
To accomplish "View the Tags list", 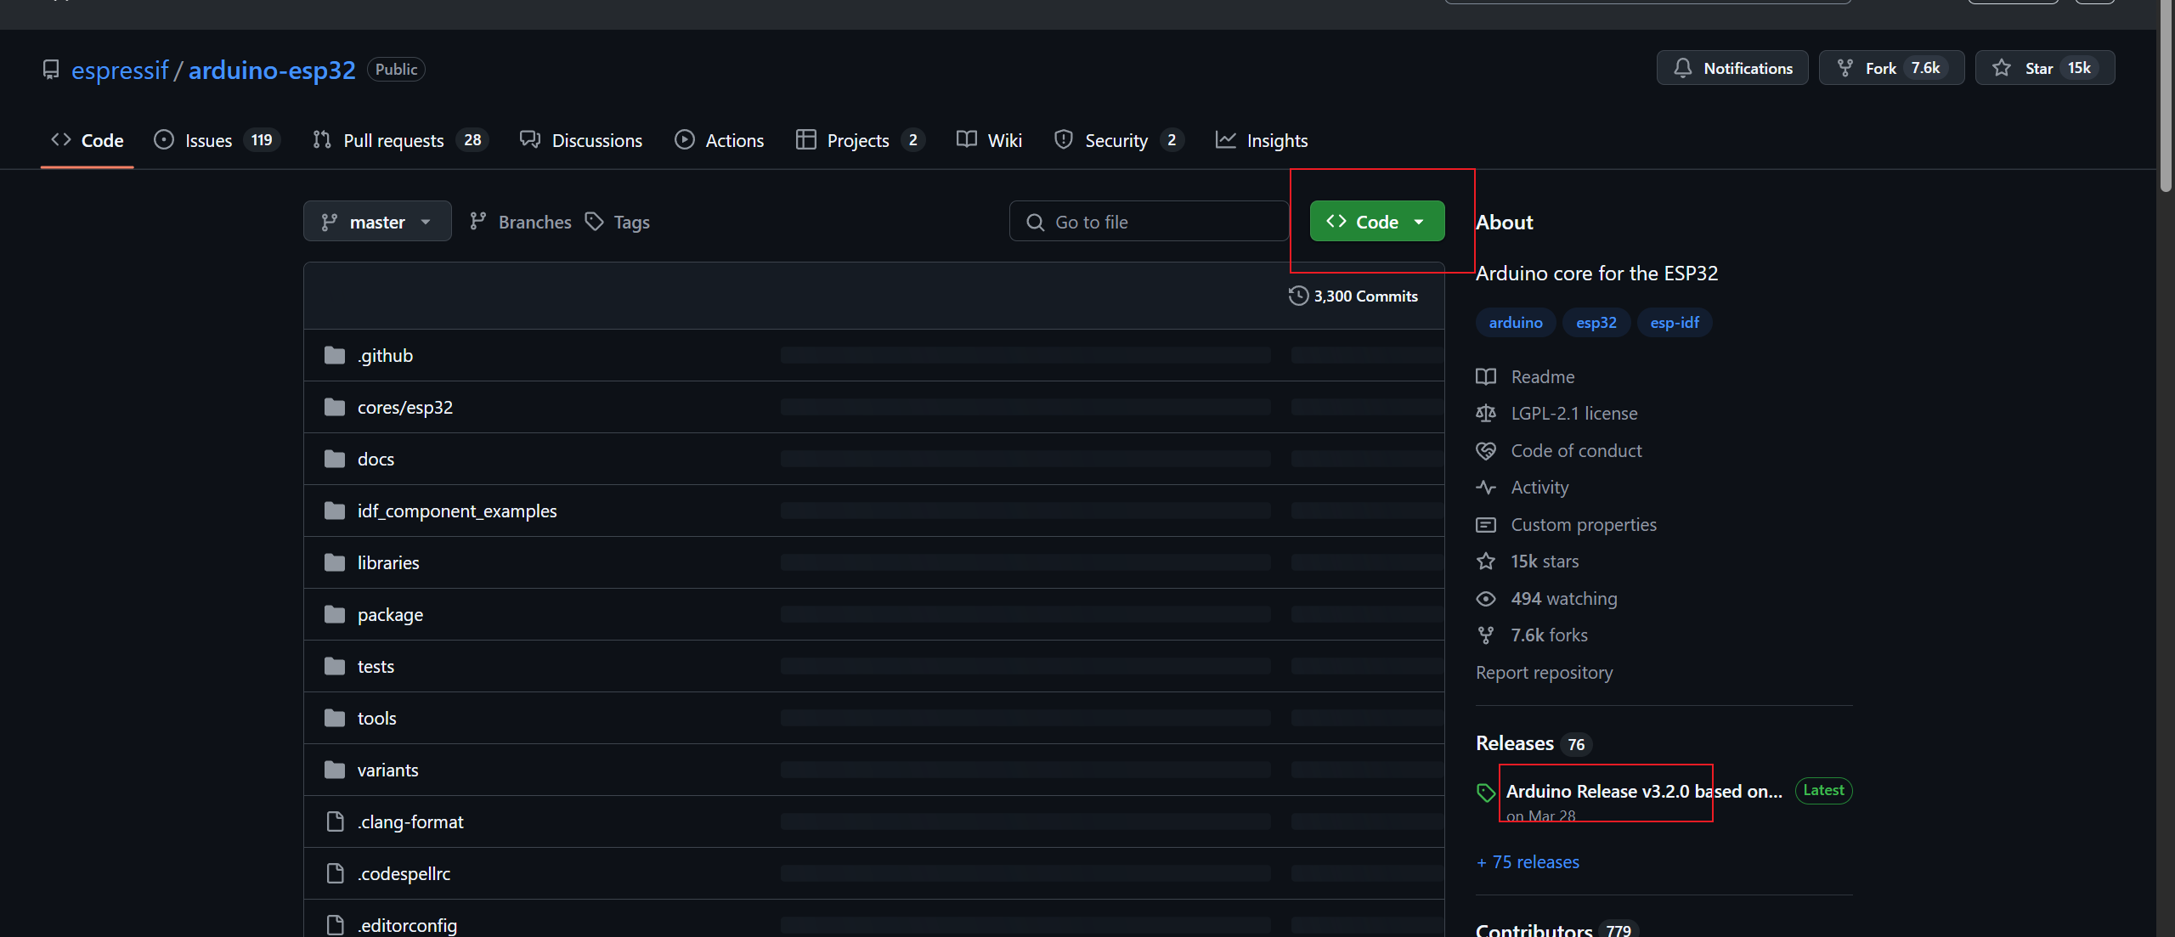I will pos(618,222).
